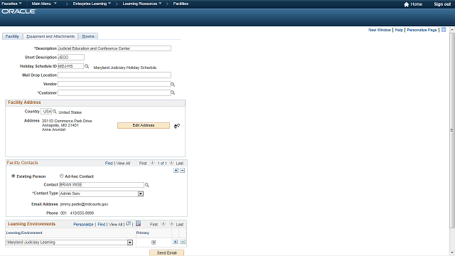Show previous Learning Environments row arrow
The image size is (455, 256).
[164, 224]
